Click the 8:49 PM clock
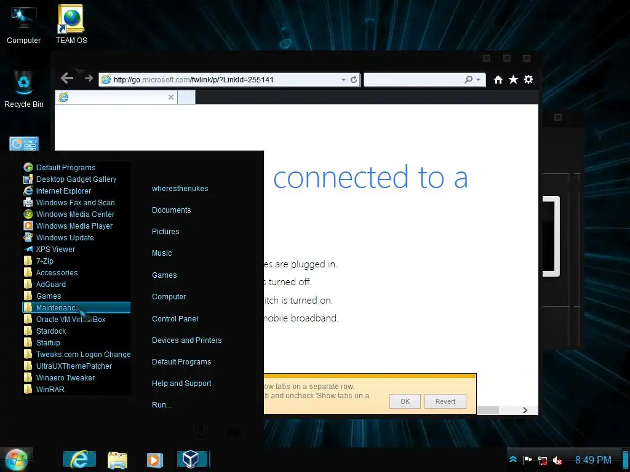The width and height of the screenshot is (630, 472). [x=593, y=460]
